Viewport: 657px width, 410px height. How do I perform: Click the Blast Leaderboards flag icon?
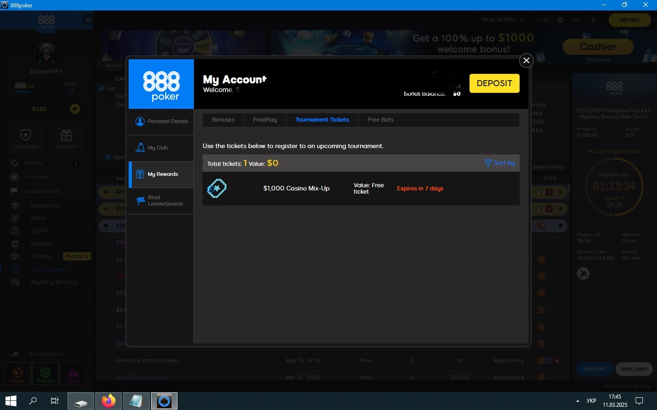(141, 201)
